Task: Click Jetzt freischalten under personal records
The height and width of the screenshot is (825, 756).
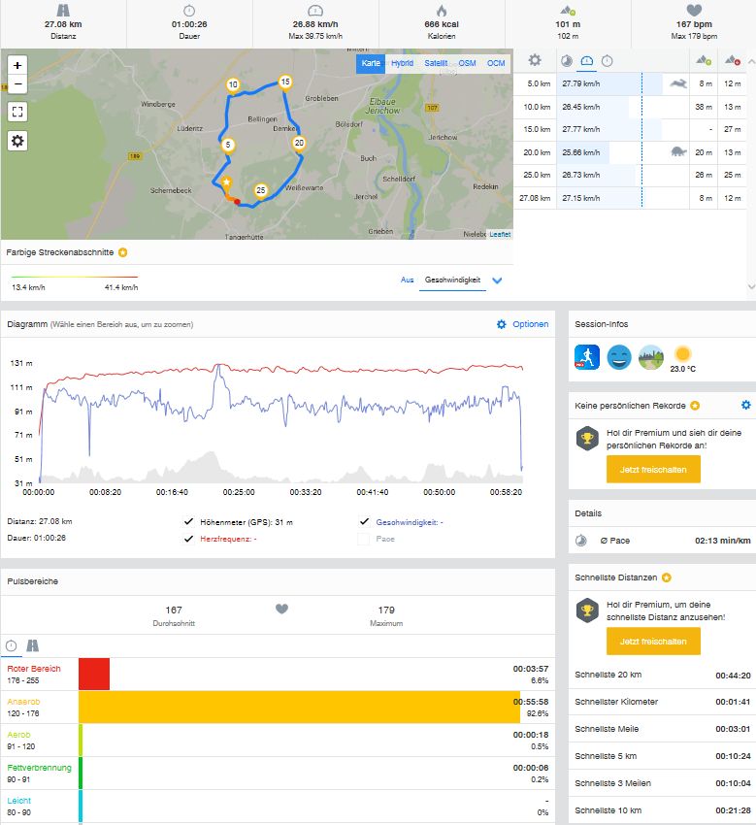Action: (652, 469)
